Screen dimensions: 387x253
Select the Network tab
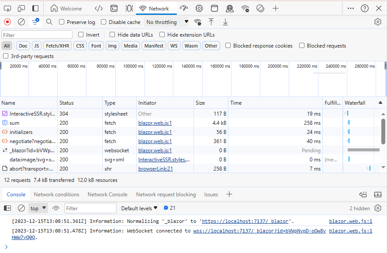point(156,9)
